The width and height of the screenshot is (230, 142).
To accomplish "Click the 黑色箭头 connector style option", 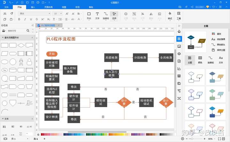I will (218, 44).
